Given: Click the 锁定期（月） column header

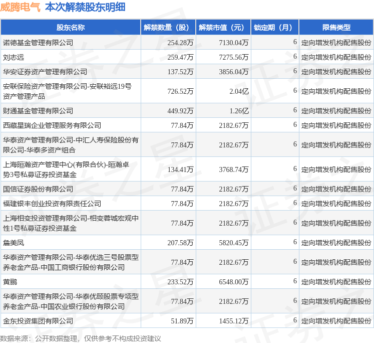Looking at the screenshot, I should pos(275,28).
